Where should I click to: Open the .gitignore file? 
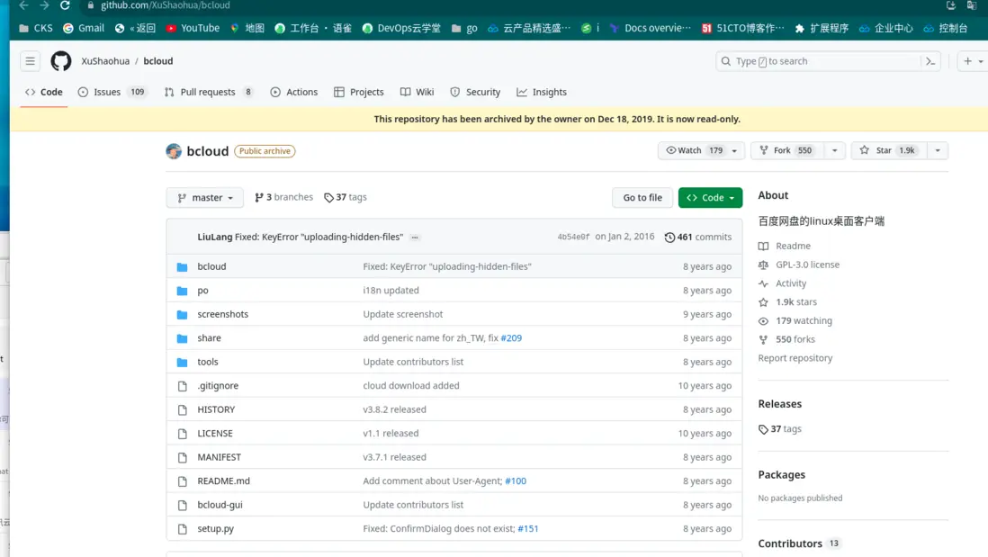click(218, 386)
